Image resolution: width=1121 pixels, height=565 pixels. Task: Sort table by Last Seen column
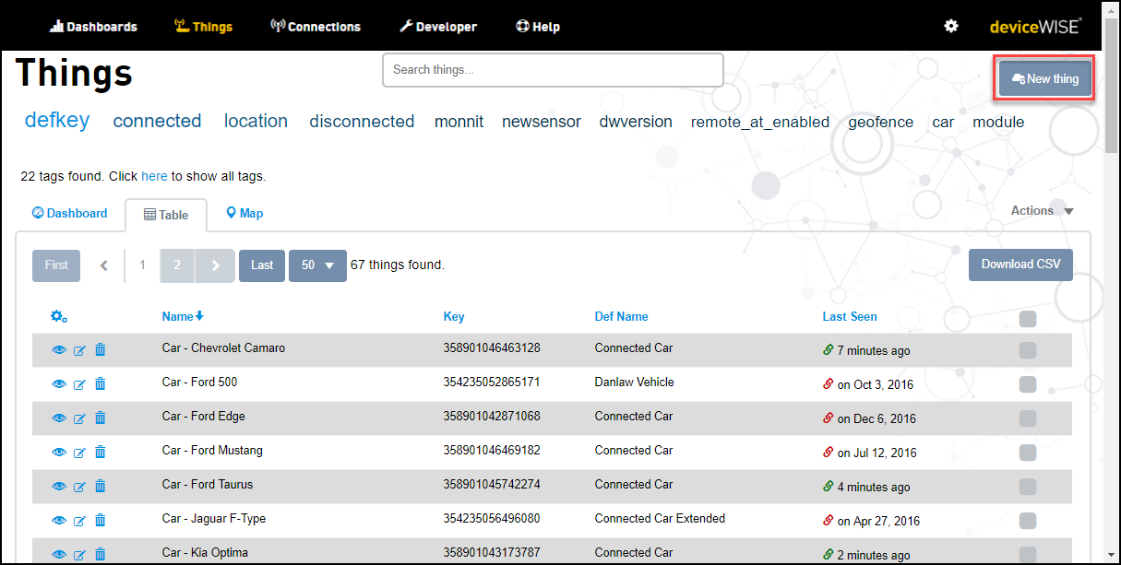(x=850, y=316)
